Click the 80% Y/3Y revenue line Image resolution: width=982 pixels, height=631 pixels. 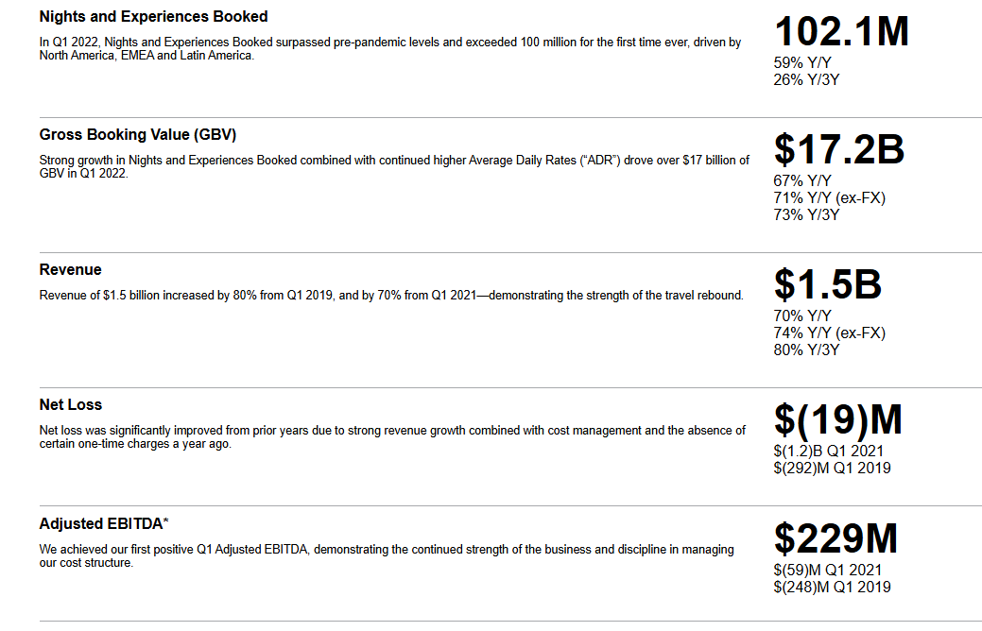coord(806,350)
